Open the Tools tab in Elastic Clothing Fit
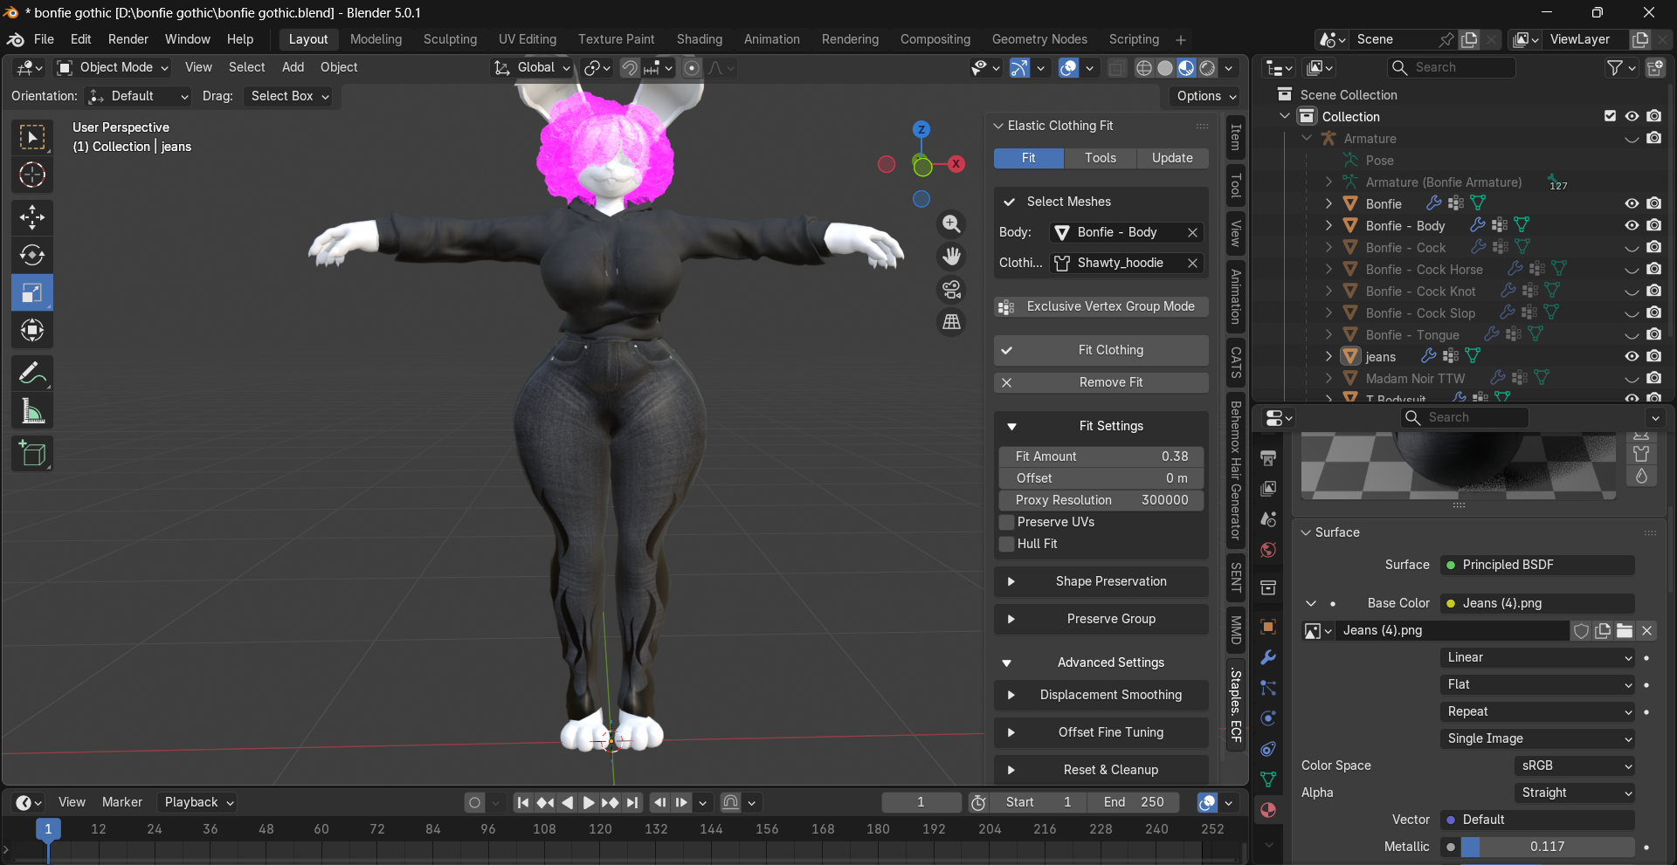The height and width of the screenshot is (865, 1677). pos(1101,158)
